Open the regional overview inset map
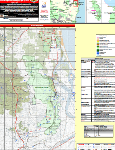The image size is (115, 150). (x=68, y=11)
